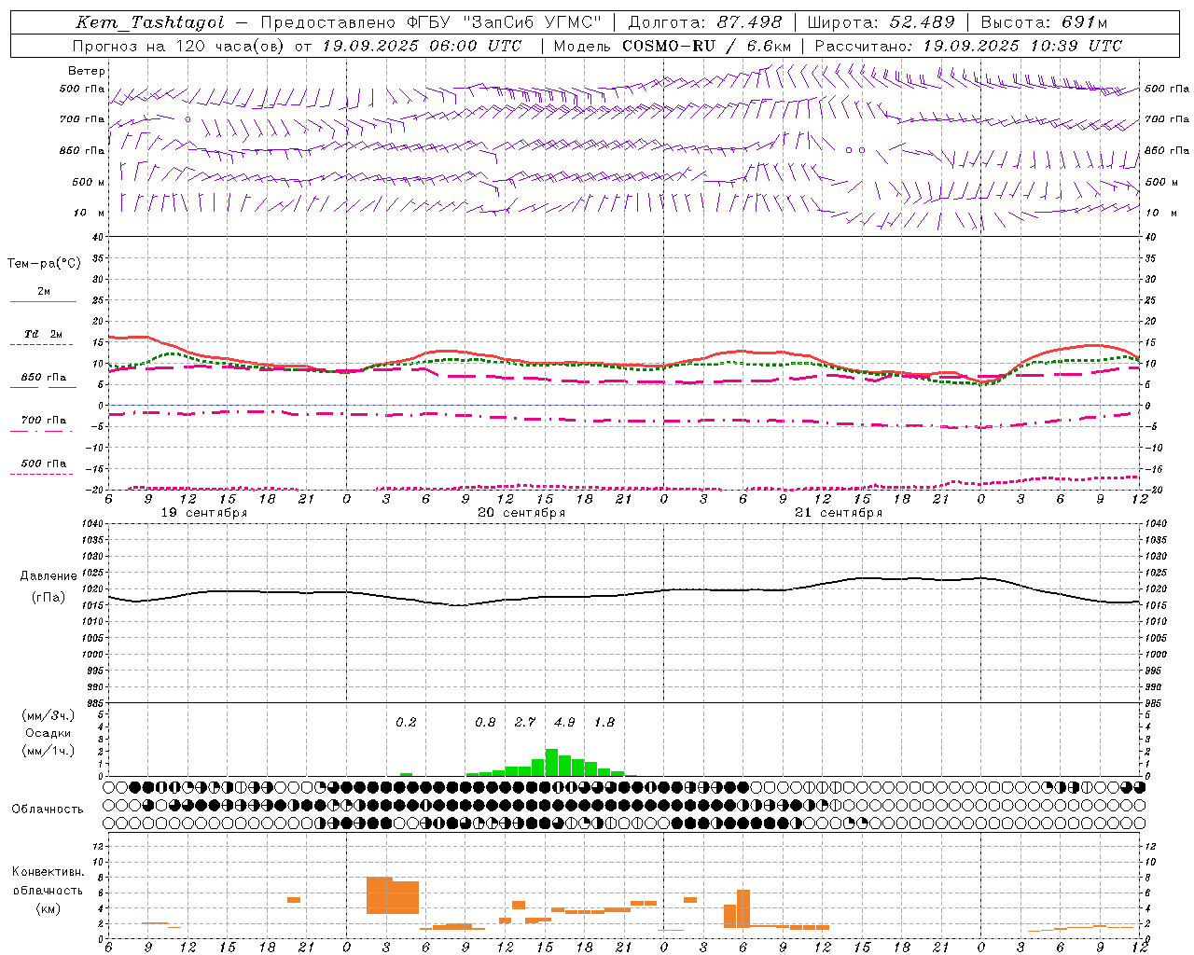Screen dimensions: 1194x955
Task: Click the 'Осадки' precipitation label
Action: 48,733
